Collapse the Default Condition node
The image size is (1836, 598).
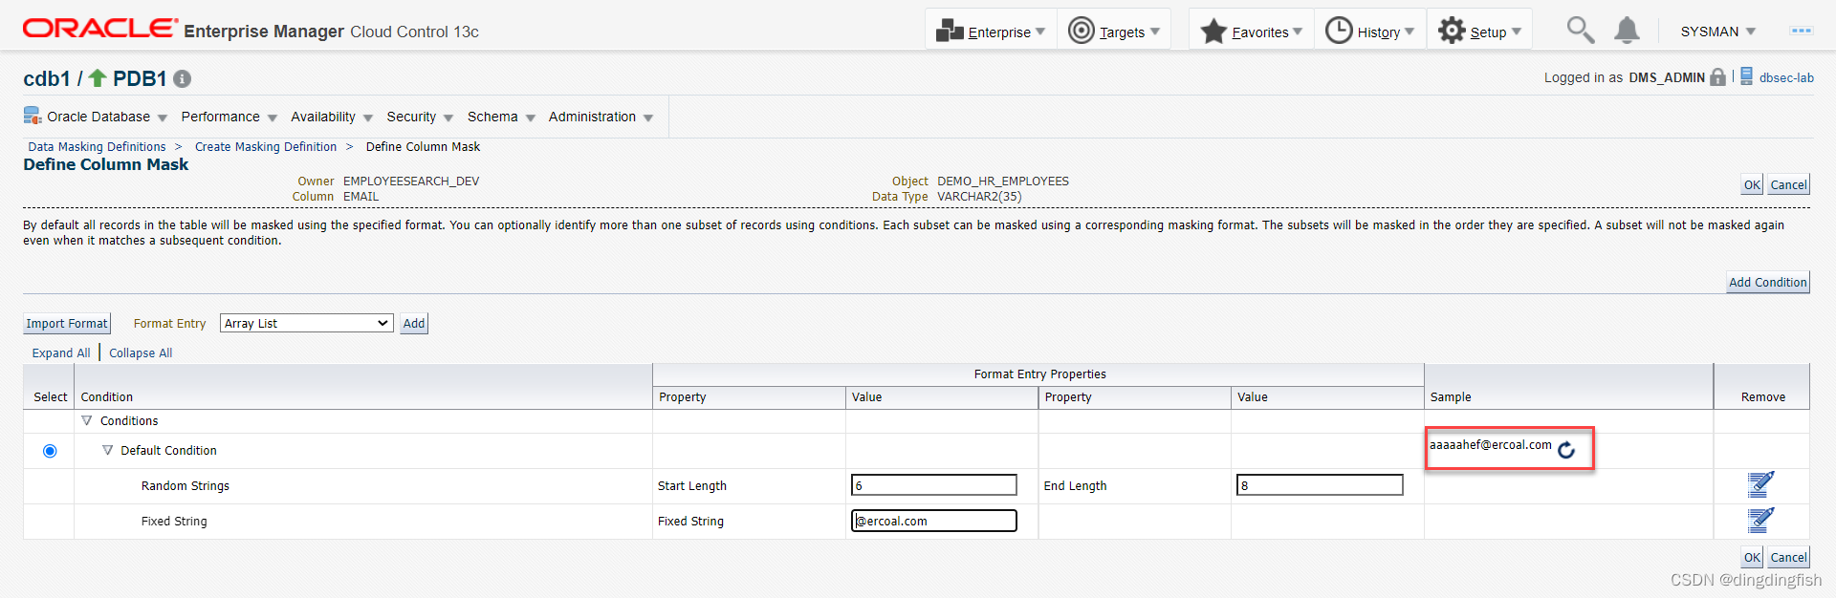(x=107, y=451)
